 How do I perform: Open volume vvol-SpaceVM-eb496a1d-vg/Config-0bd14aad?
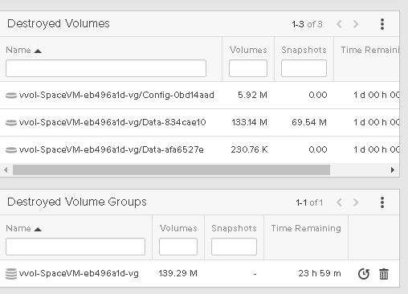(116, 95)
